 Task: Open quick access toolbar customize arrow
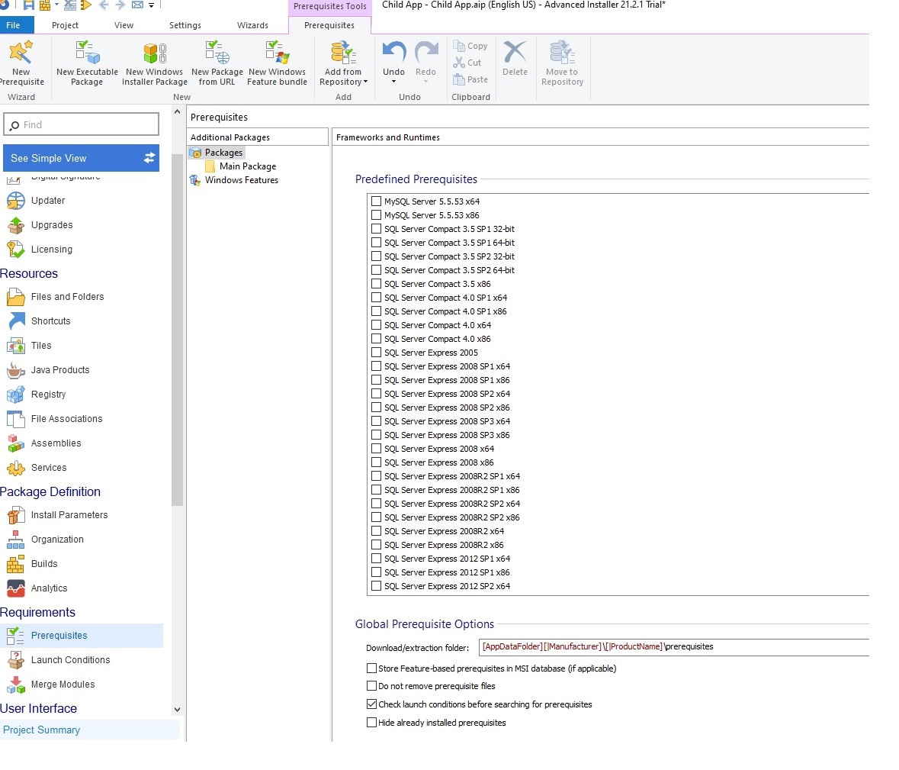point(152,5)
